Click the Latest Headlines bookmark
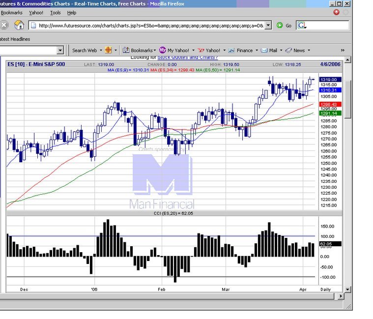This screenshot has height=319, width=373. 15,39
